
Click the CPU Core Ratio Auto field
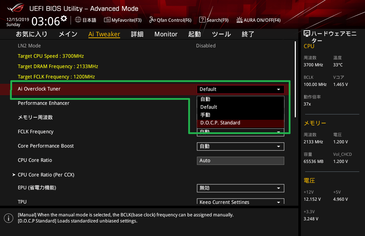[x=241, y=160]
